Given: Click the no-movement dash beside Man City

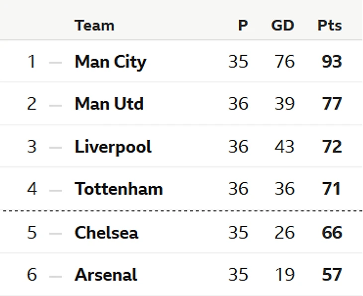Looking at the screenshot, I should pos(56,63).
